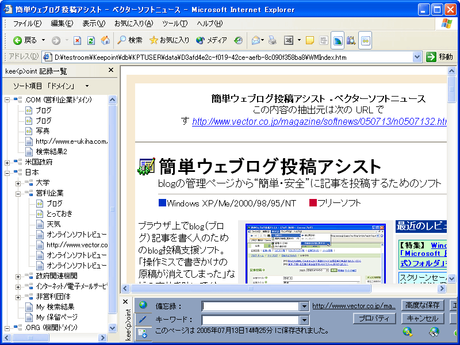Expand the 米国政府 tree node

(x=7, y=163)
